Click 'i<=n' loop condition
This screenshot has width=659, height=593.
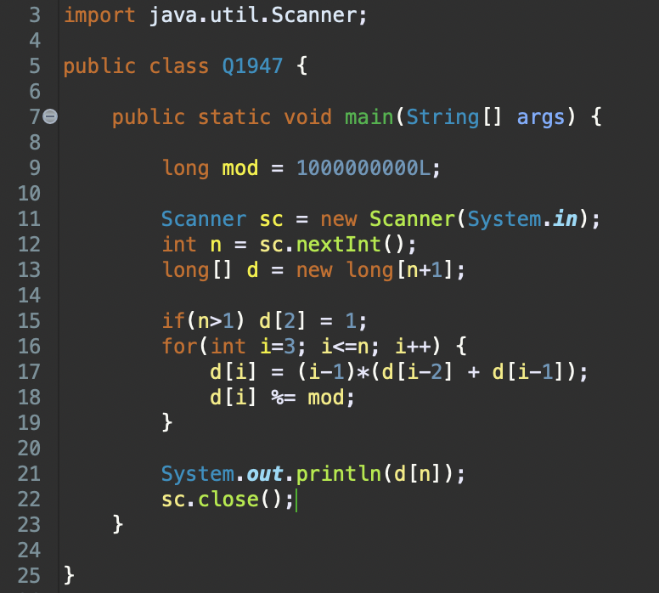345,347
